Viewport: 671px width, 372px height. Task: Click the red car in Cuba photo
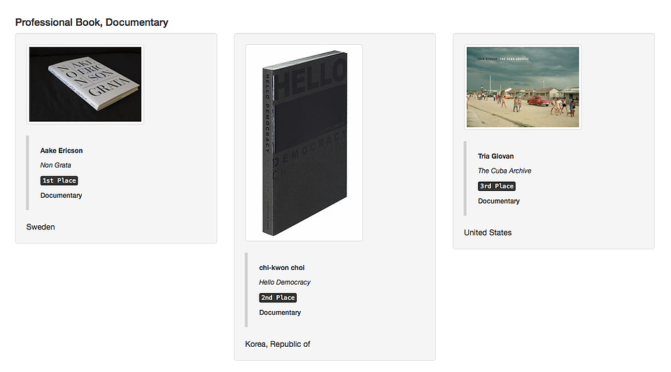point(538,101)
